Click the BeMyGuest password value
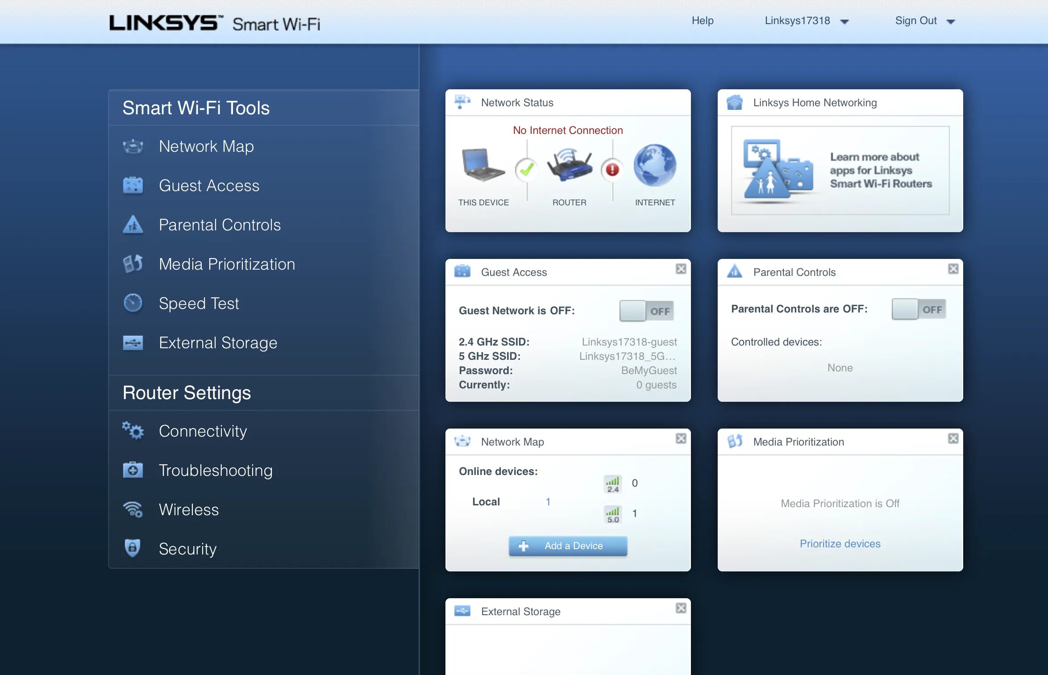The image size is (1048, 675). coord(649,370)
